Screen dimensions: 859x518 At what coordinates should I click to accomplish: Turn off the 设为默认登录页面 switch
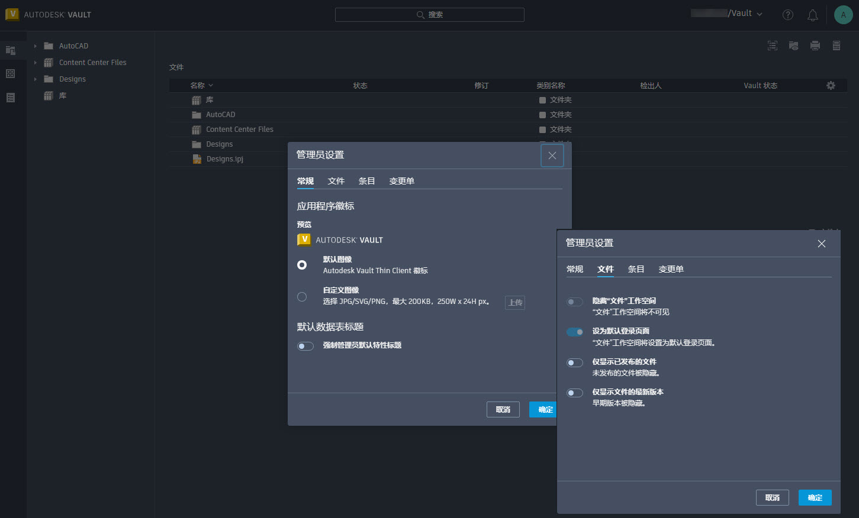(x=575, y=332)
